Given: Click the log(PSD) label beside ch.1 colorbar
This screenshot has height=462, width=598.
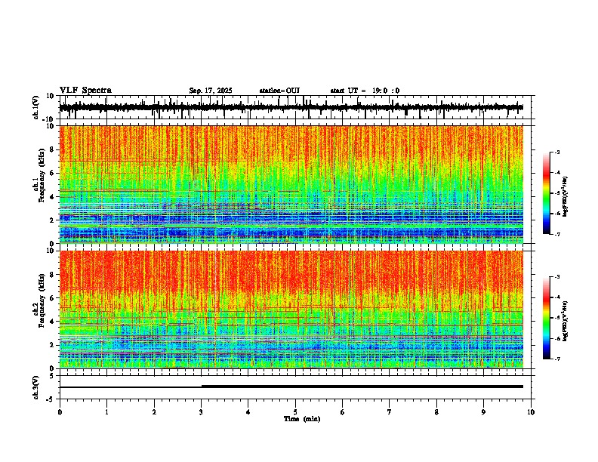Looking at the screenshot, I should [566, 196].
